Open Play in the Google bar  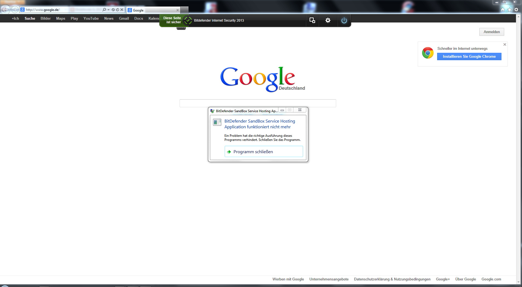pyautogui.click(x=74, y=18)
